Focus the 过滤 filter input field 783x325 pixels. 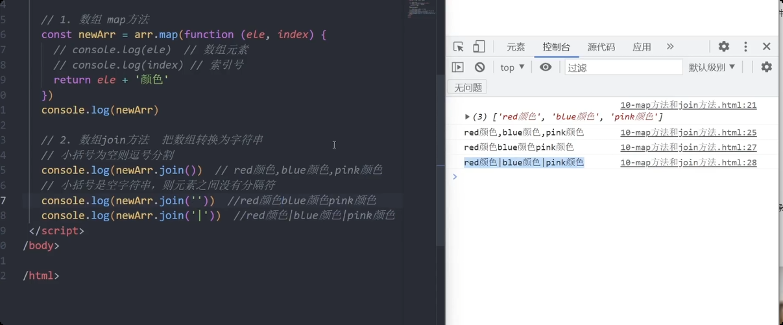pos(623,67)
